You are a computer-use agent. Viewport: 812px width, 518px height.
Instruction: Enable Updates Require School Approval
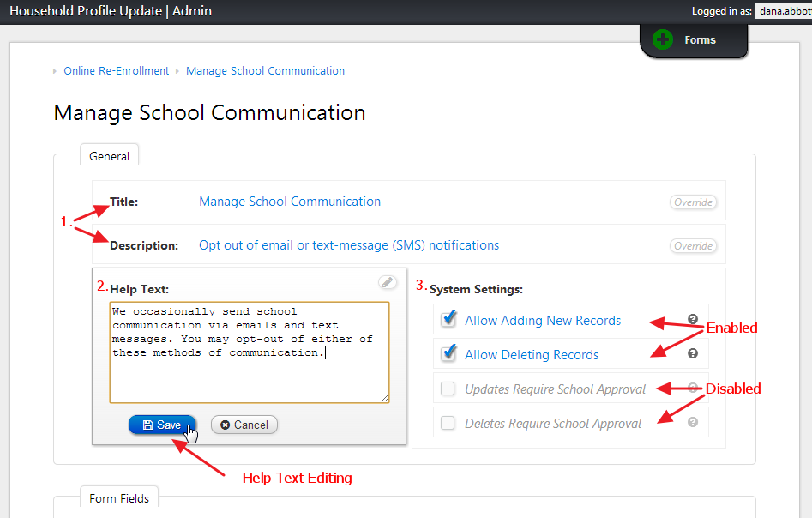coord(448,388)
